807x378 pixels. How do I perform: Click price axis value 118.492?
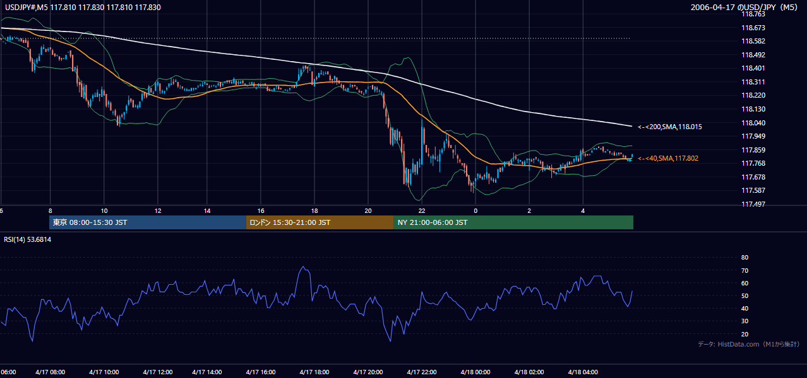click(x=753, y=55)
